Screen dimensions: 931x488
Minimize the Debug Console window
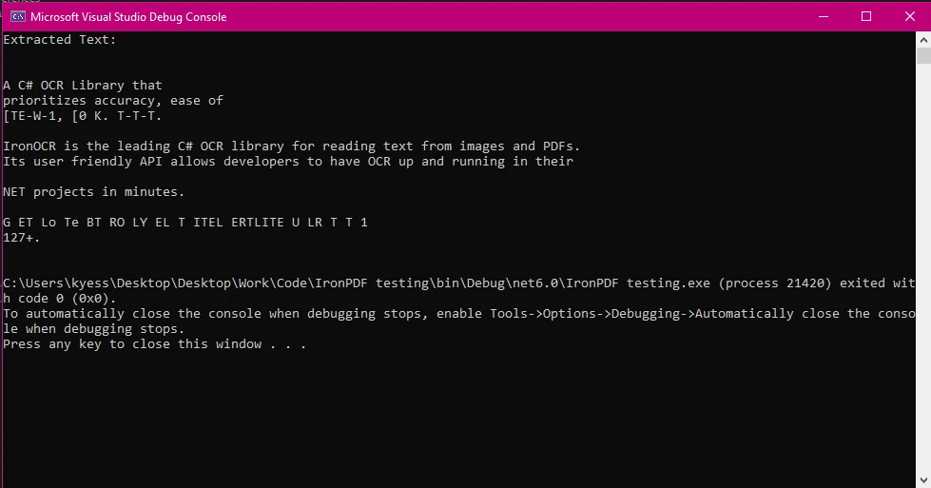point(823,16)
